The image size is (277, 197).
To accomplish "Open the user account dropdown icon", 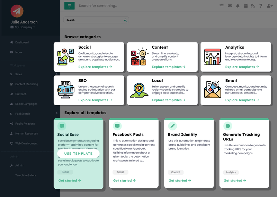I will pos(270,6).
